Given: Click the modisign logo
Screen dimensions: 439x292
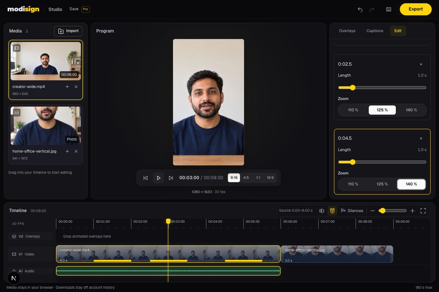Looking at the screenshot, I should pyautogui.click(x=23, y=9).
